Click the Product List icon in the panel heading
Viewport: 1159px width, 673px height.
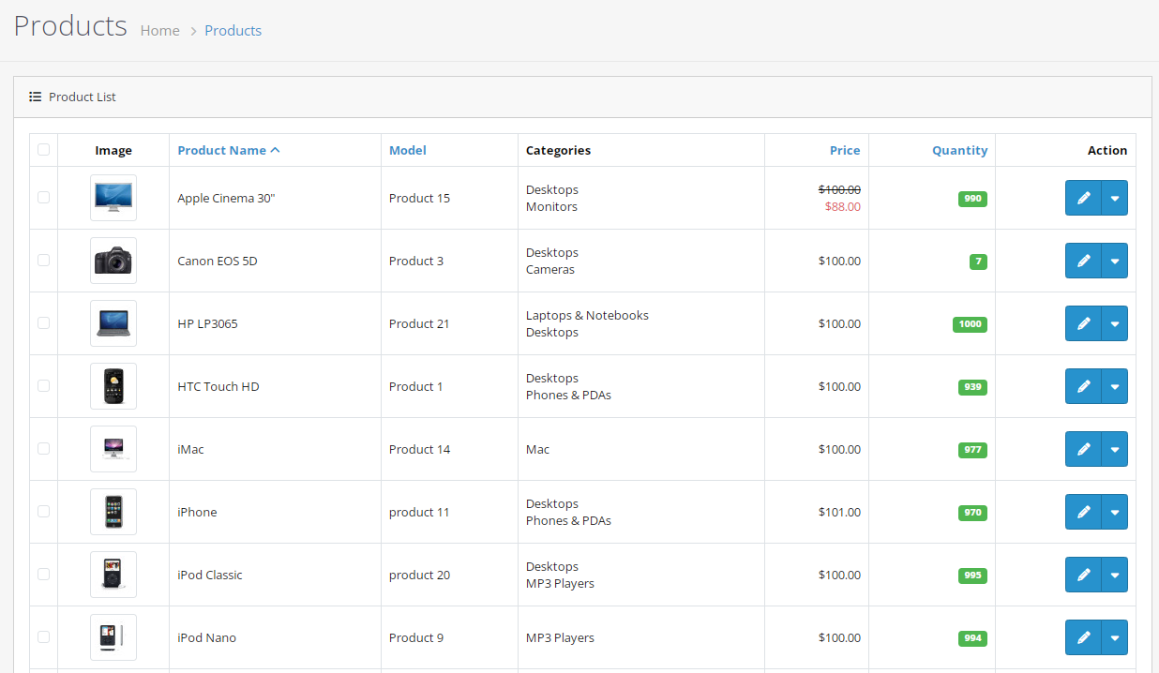(36, 97)
